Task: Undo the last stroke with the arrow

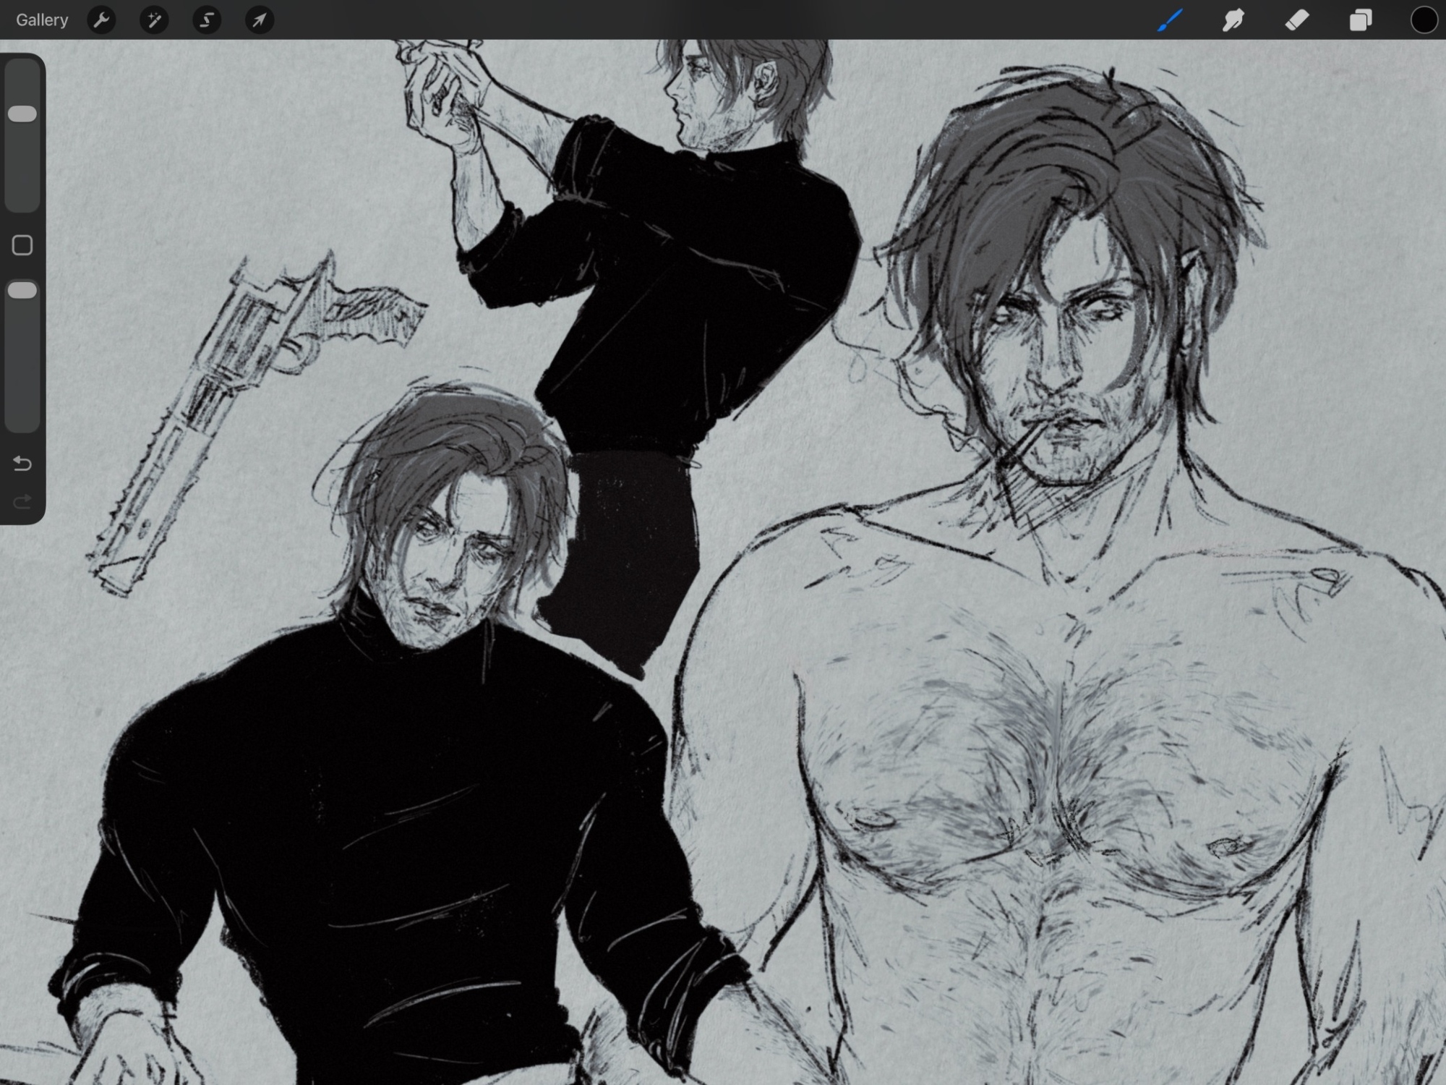Action: 22,464
